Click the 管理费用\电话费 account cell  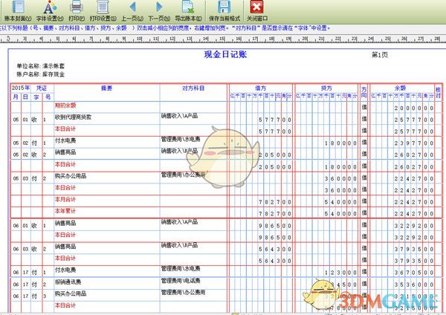(181, 281)
